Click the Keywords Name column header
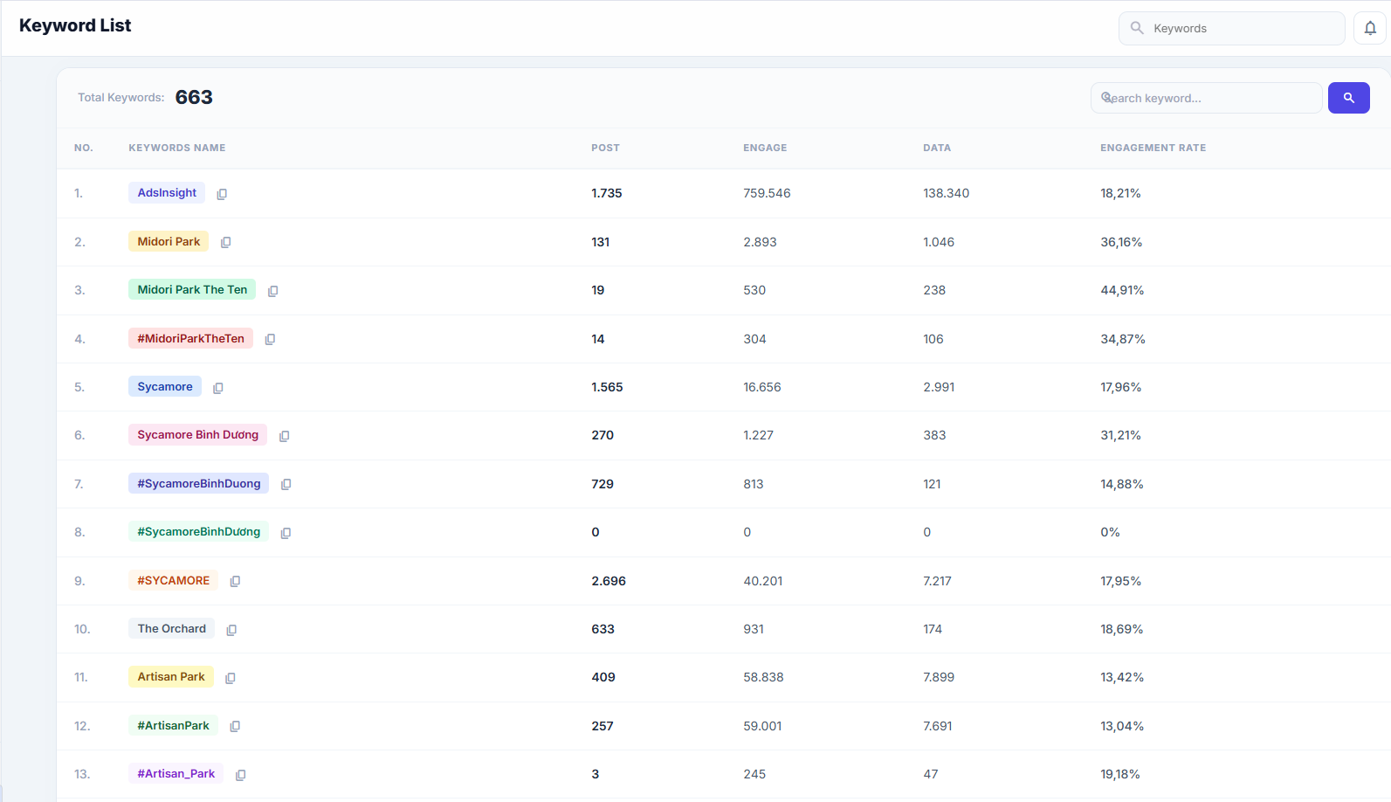Image resolution: width=1391 pixels, height=802 pixels. click(177, 148)
